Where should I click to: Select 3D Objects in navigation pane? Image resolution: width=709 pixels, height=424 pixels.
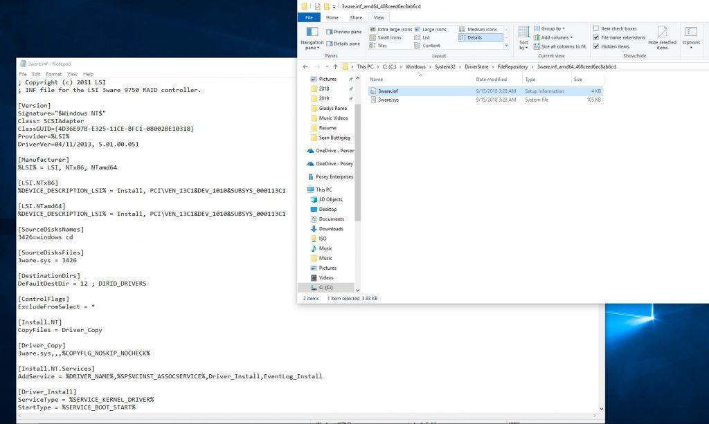(327, 200)
